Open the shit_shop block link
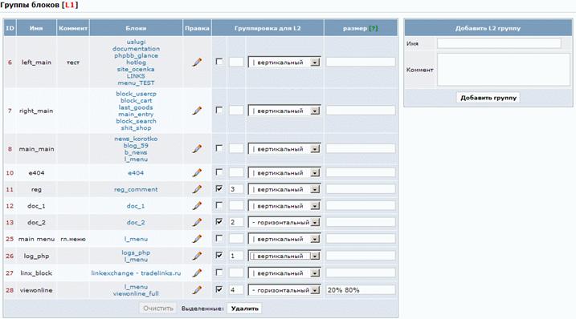This screenshot has width=576, height=319. [136, 128]
